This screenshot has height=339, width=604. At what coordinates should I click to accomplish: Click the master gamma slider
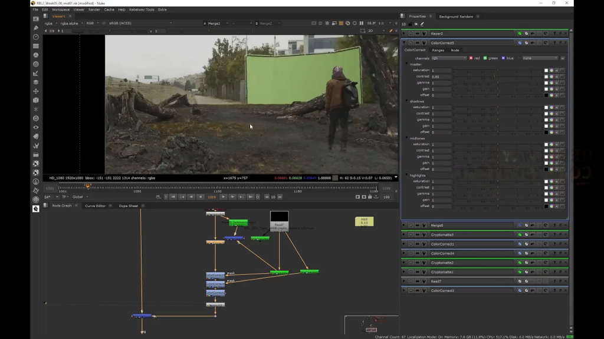(x=498, y=82)
